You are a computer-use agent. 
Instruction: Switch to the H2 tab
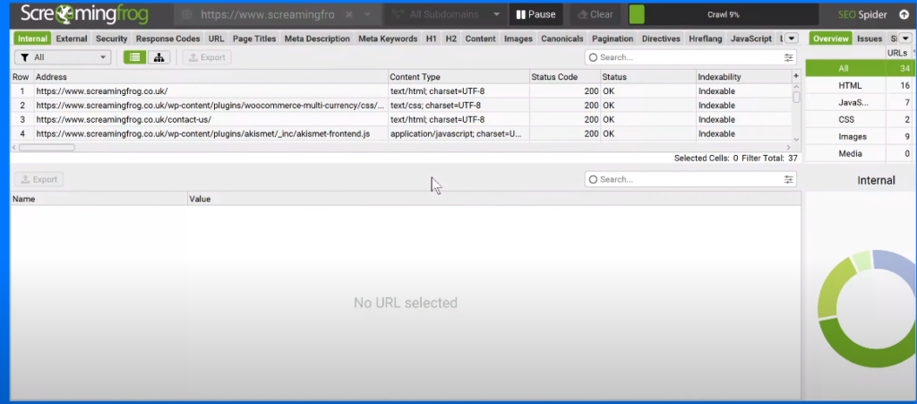click(x=451, y=39)
